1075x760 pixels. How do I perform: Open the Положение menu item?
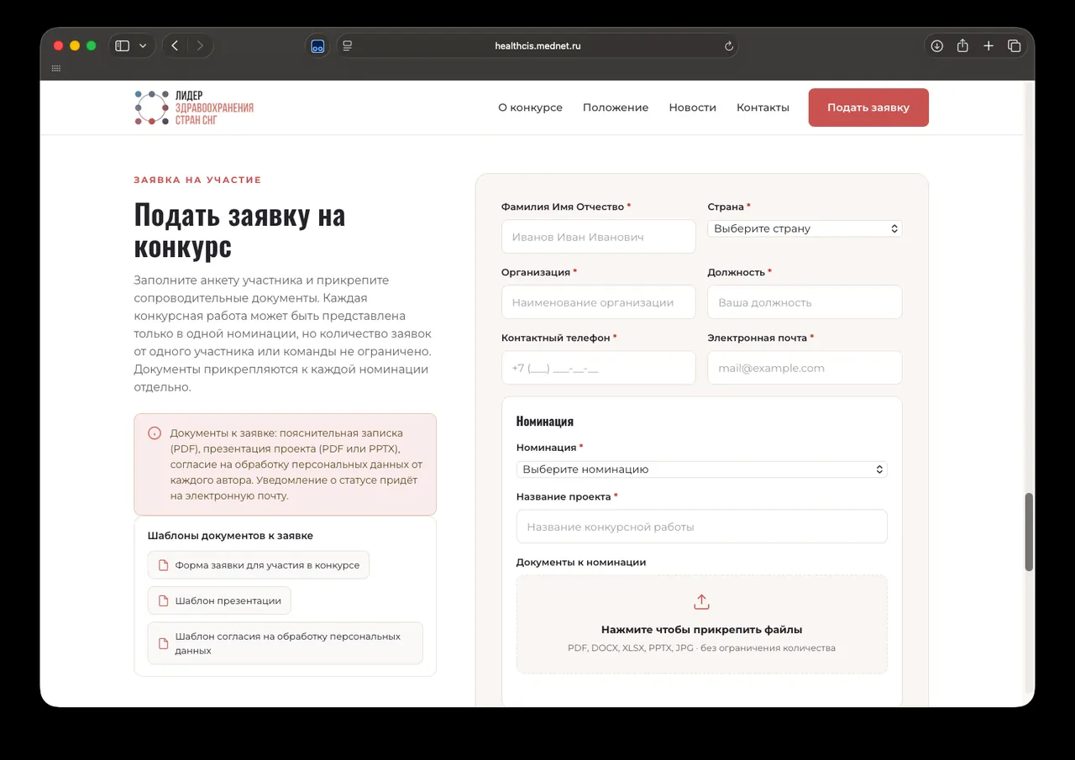(x=616, y=107)
